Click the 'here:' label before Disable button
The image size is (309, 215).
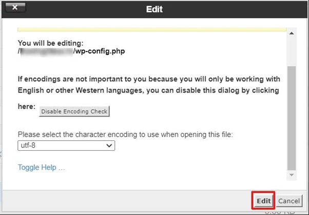[x=27, y=106]
